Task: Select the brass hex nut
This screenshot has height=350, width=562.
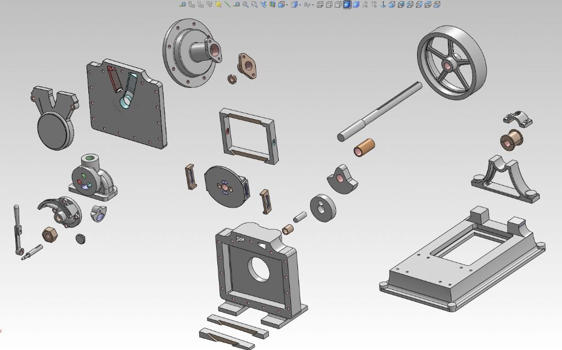Action: (50, 235)
